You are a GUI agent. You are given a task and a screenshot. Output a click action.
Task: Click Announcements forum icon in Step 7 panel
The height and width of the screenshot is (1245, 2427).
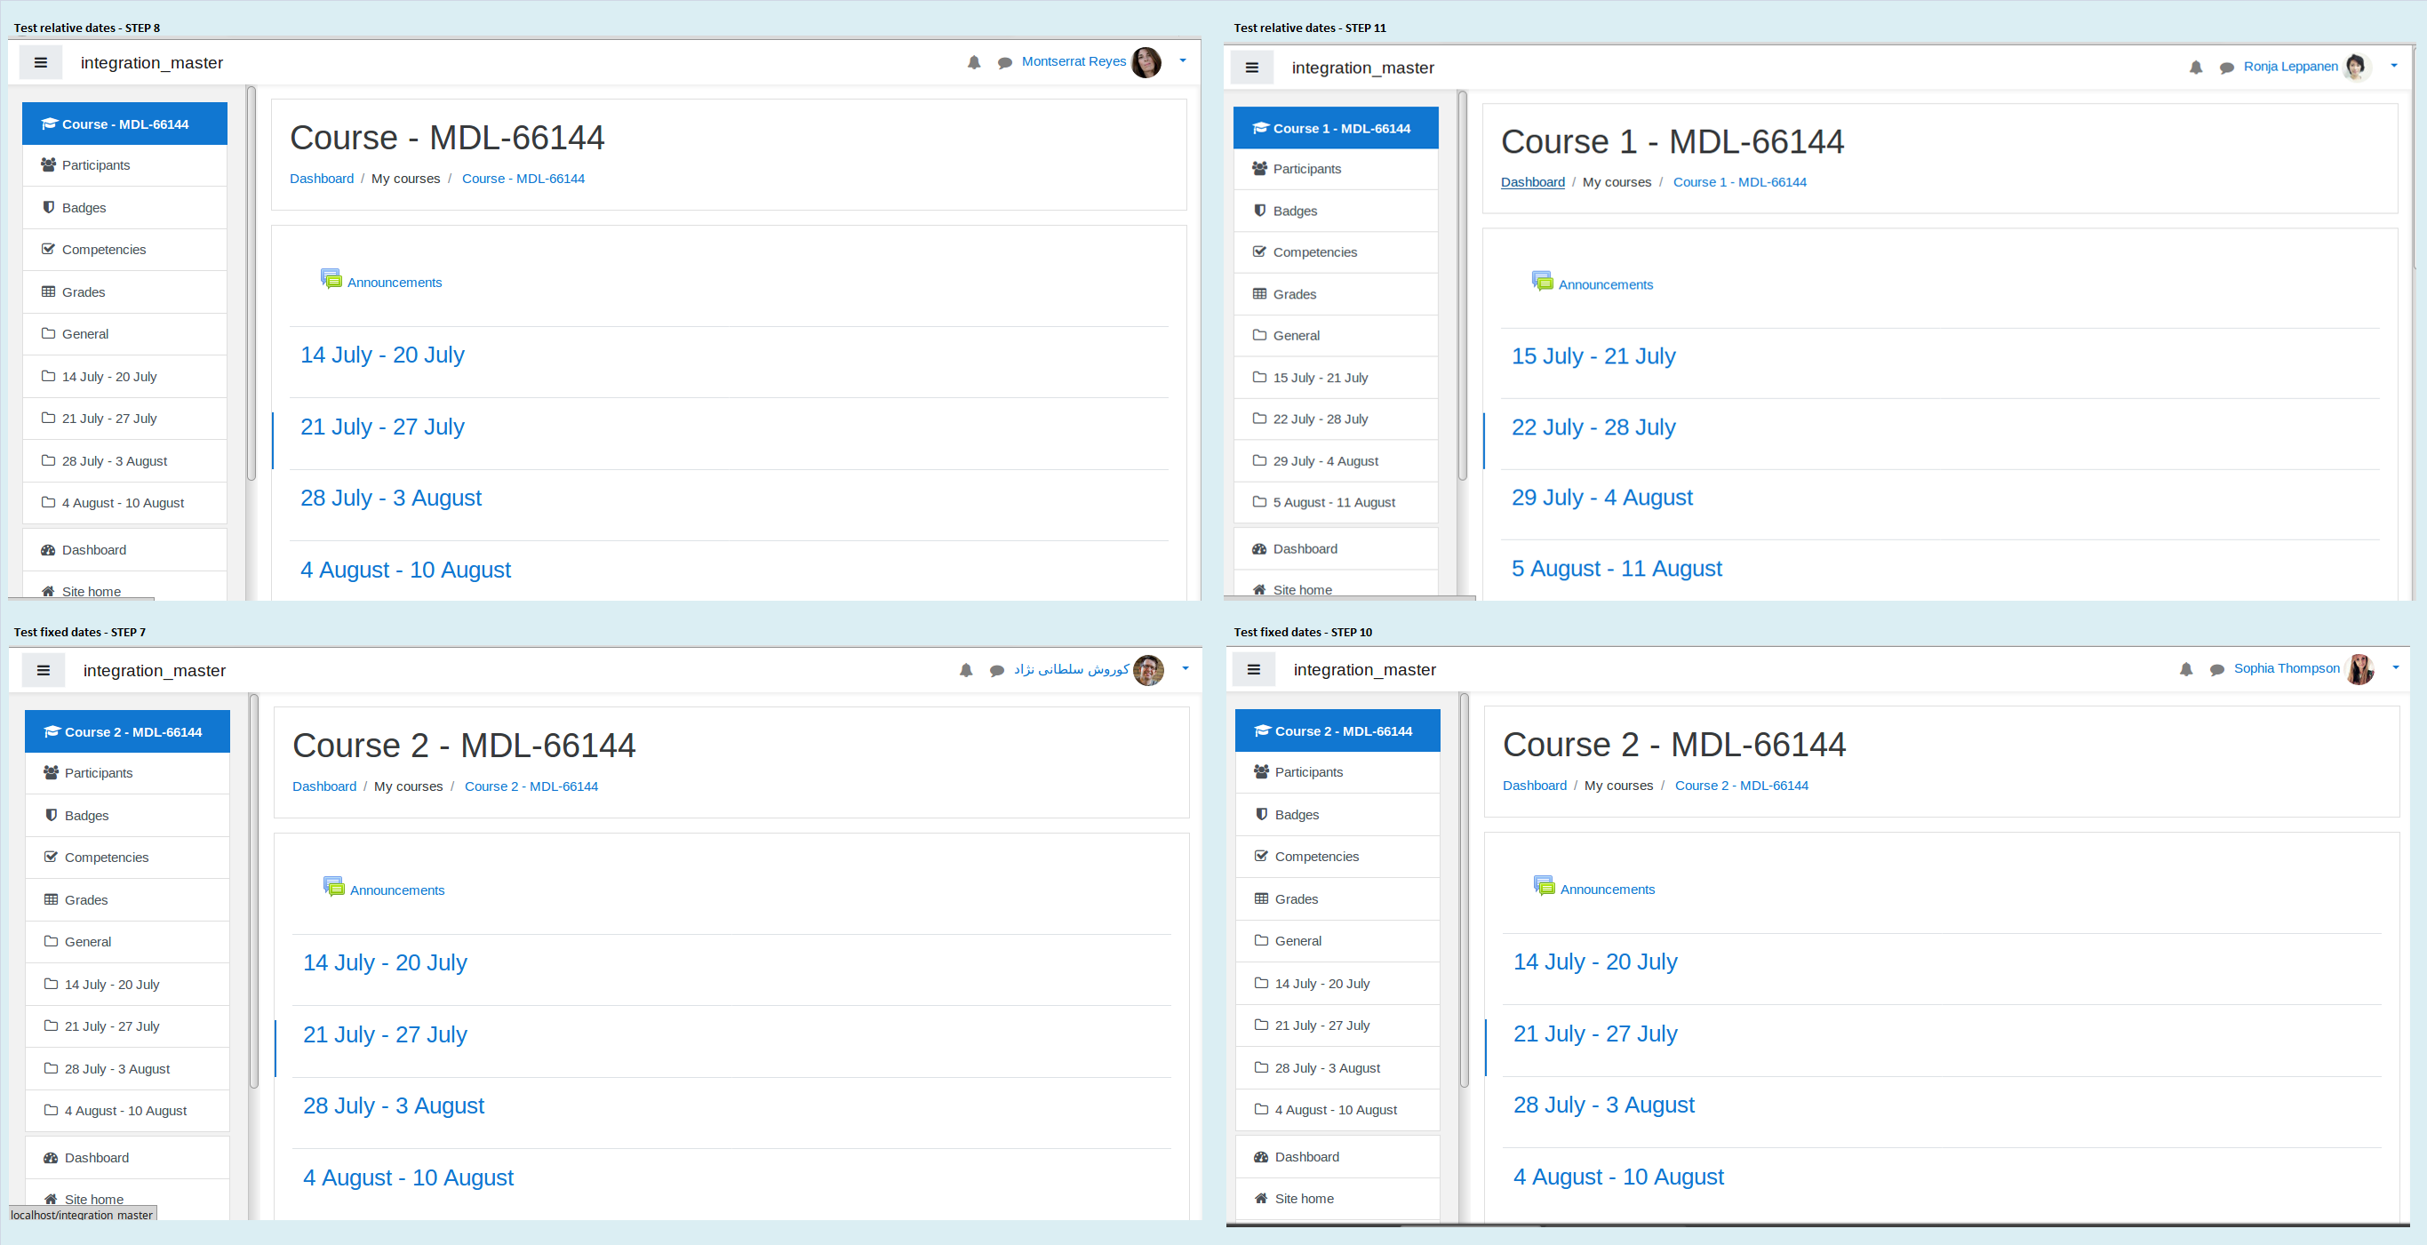(x=333, y=887)
